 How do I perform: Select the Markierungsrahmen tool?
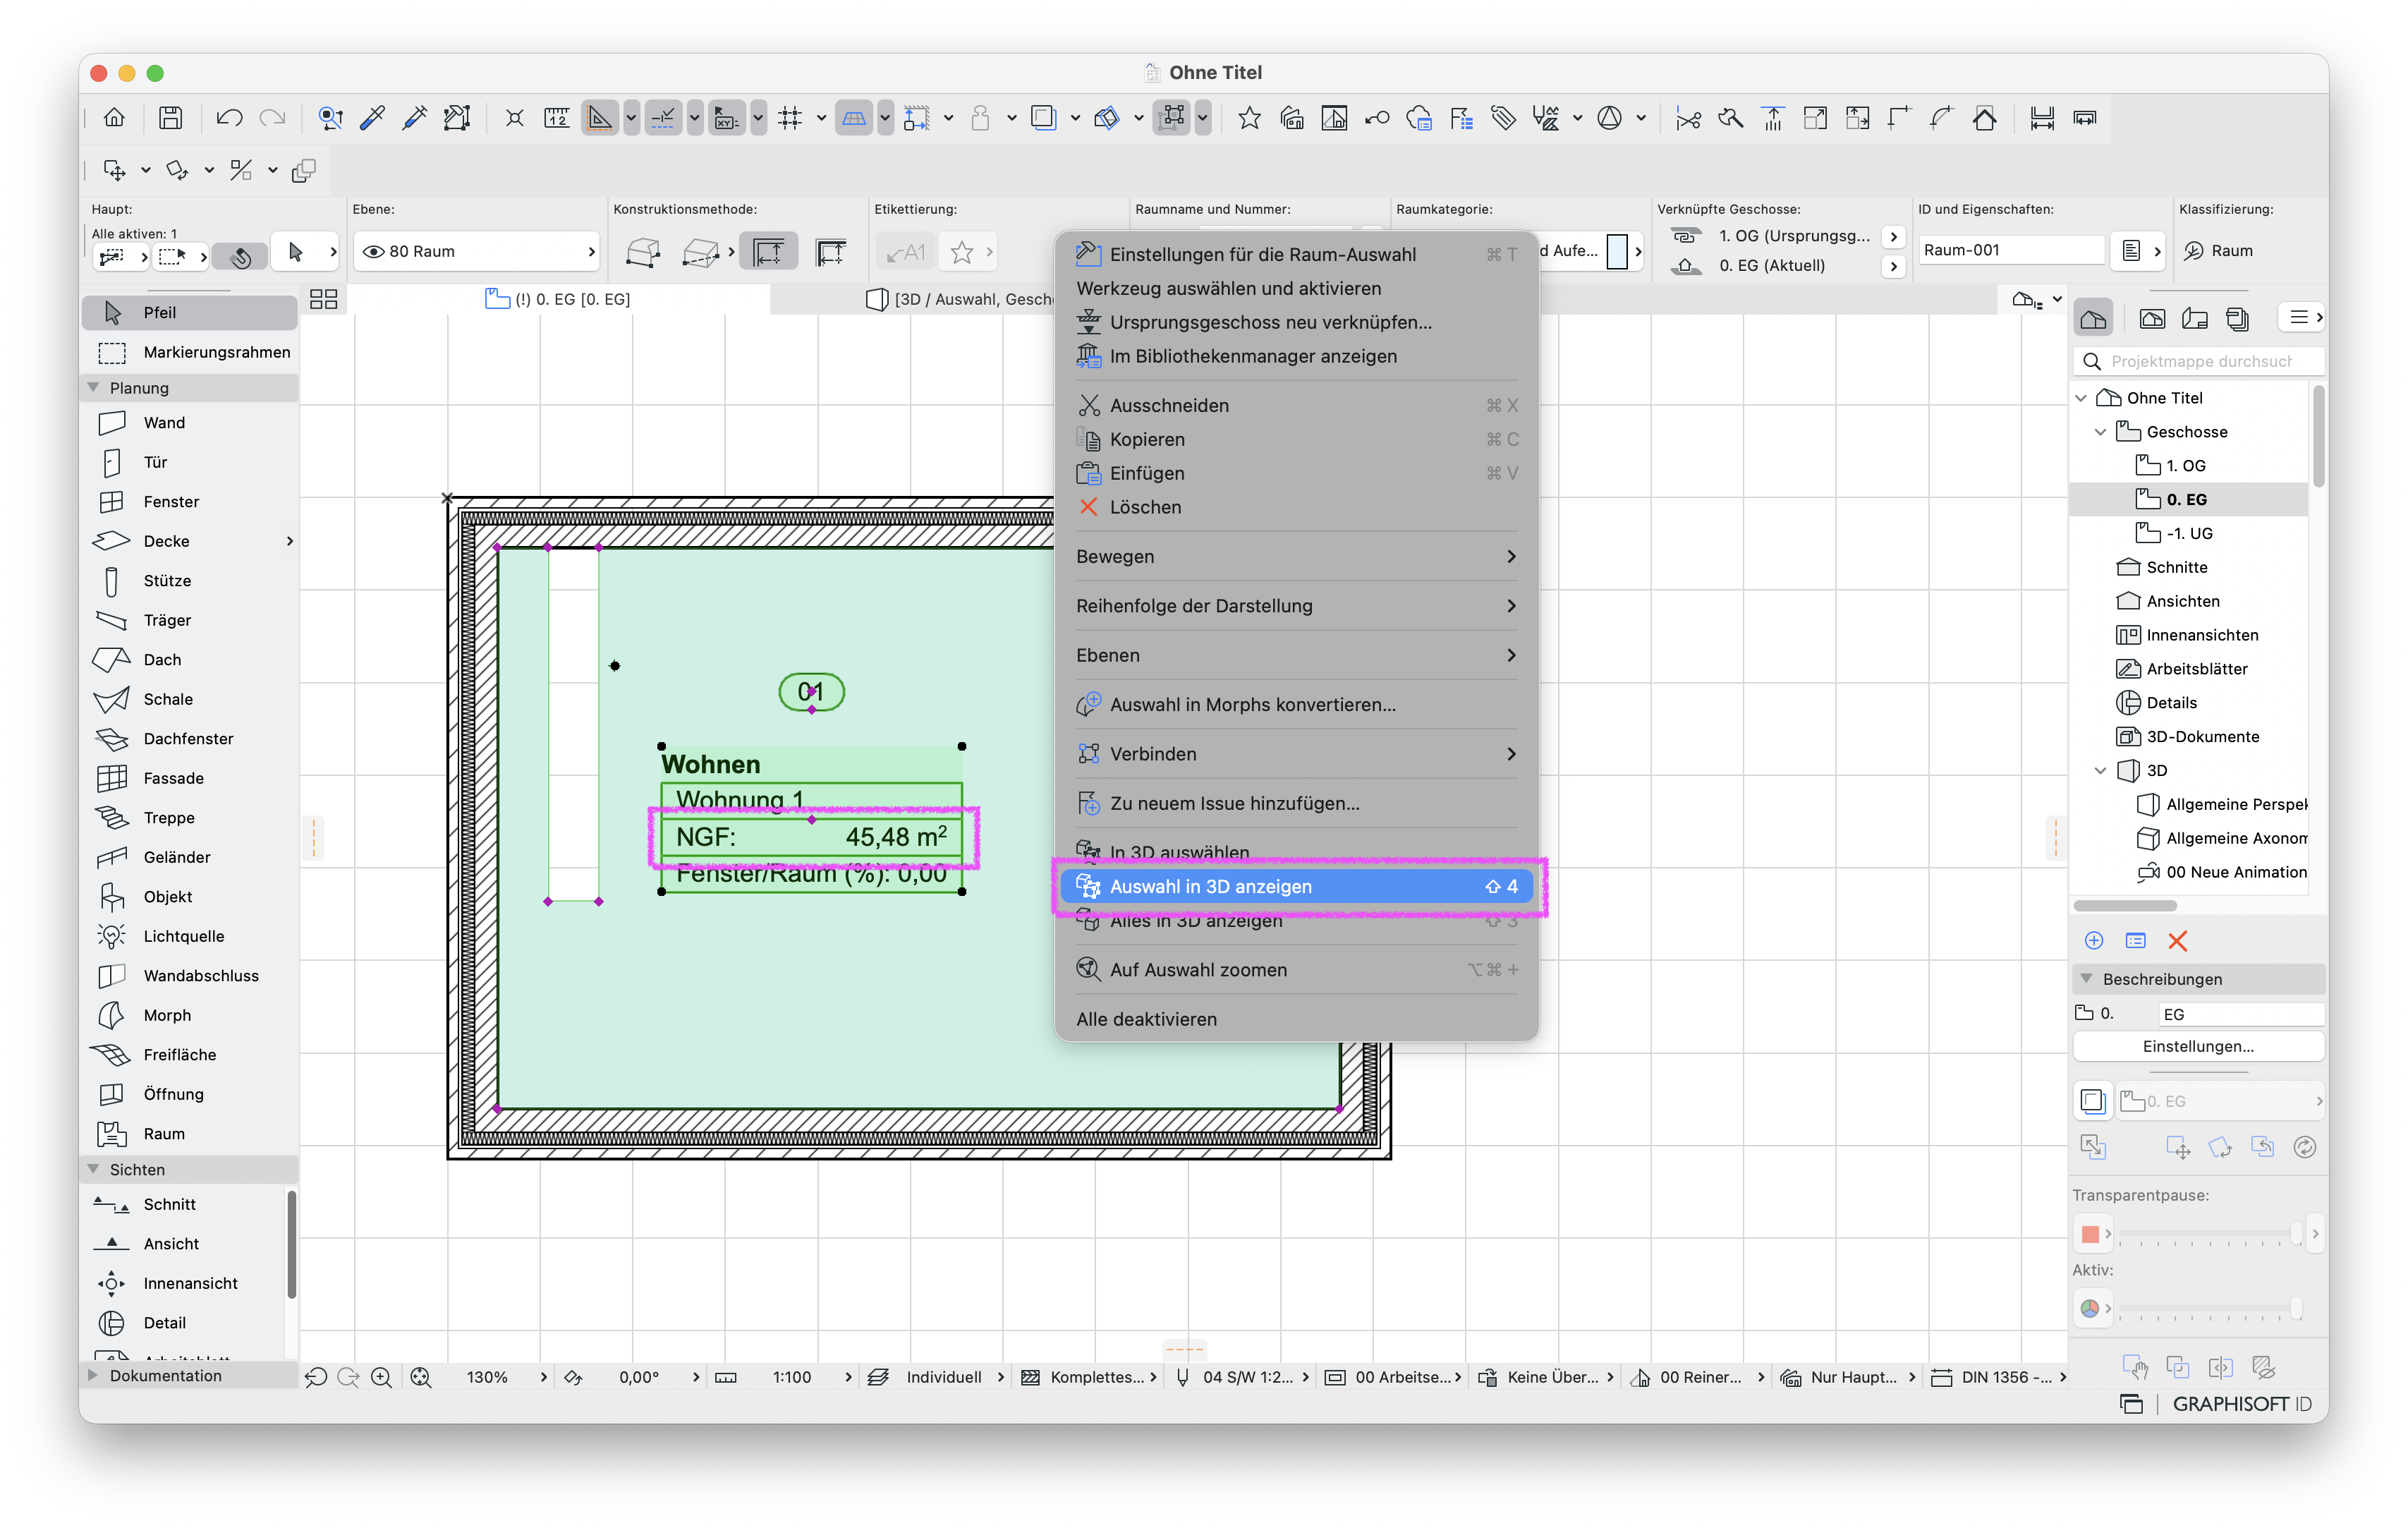[190, 352]
